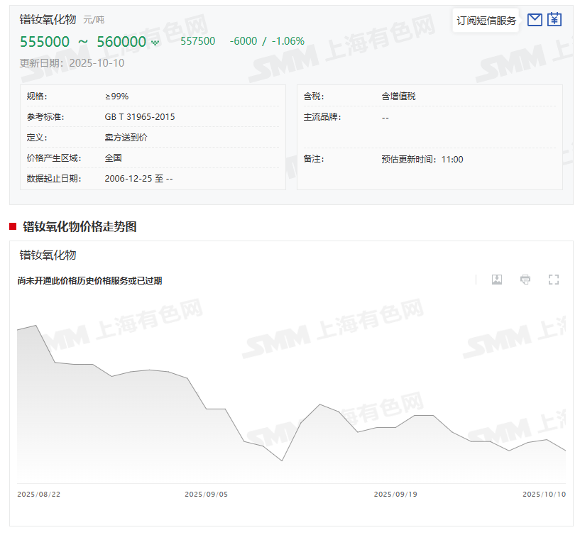Screen dimensions: 580x535
Task: Select the 2025/08/22 axis date label
Action: point(39,494)
